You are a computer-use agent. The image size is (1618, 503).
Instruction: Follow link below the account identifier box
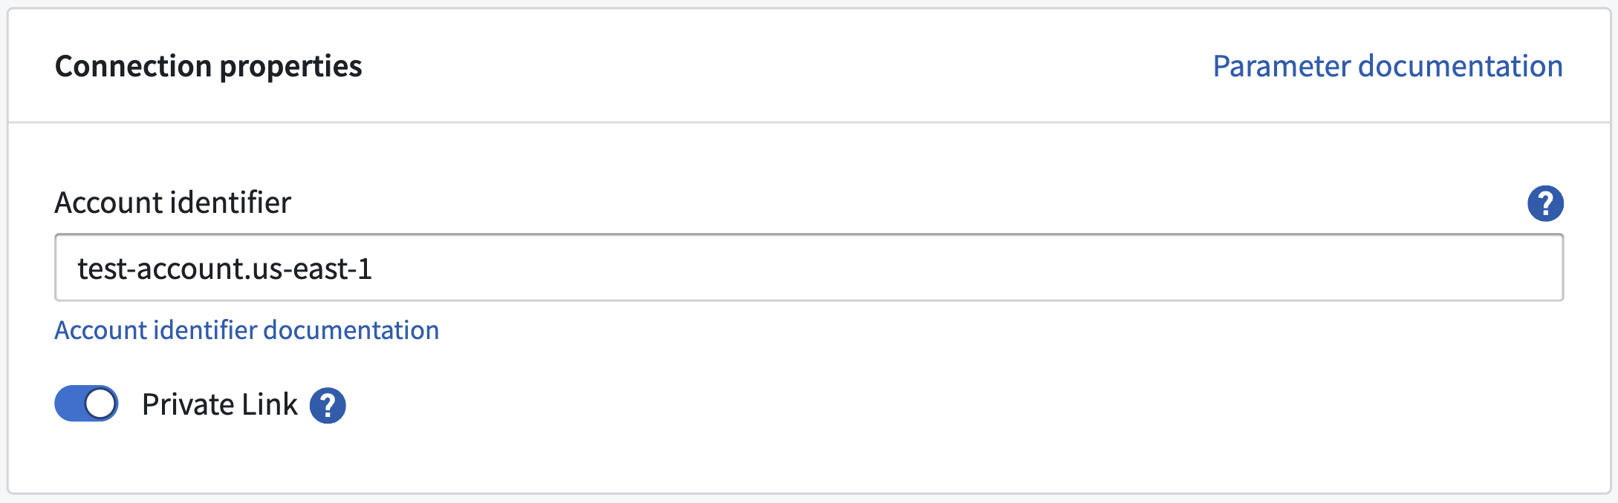pos(247,330)
